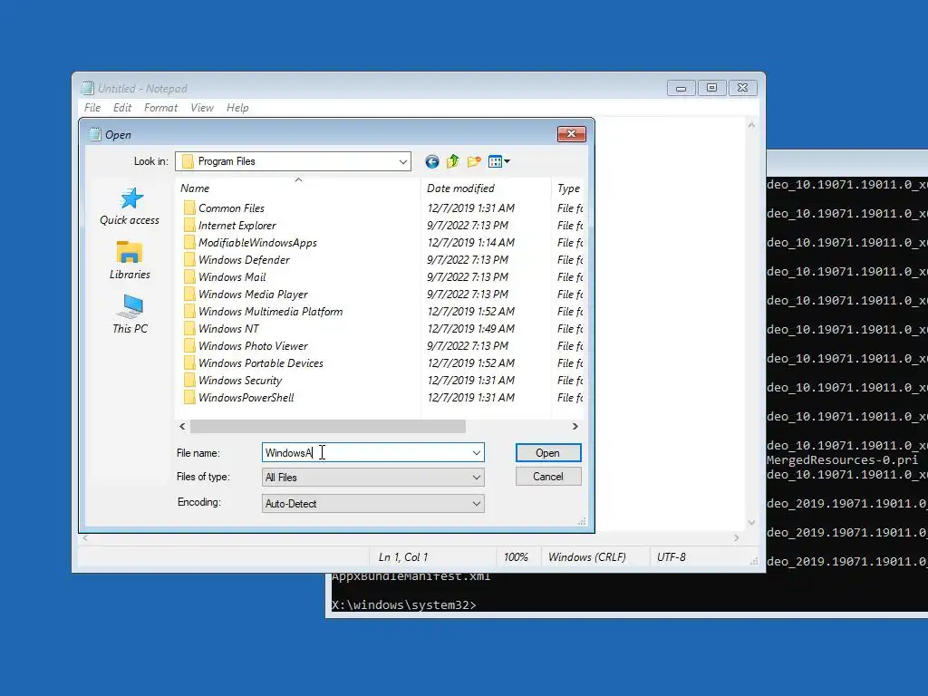Screen dimensions: 928x696
Task: Click the Windows (CRLF) status bar entry
Action: pyautogui.click(x=586, y=557)
